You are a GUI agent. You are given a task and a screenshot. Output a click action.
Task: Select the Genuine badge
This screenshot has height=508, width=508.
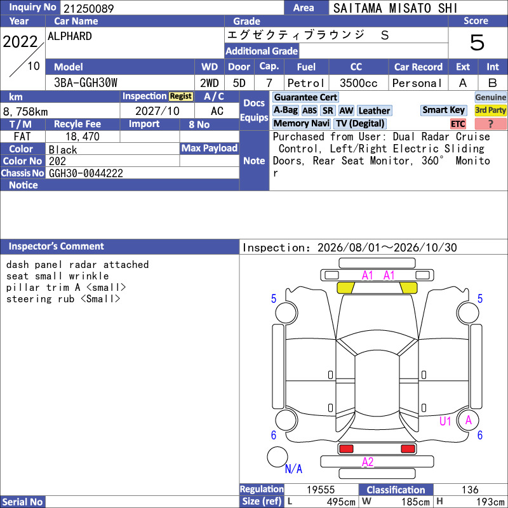(490, 97)
